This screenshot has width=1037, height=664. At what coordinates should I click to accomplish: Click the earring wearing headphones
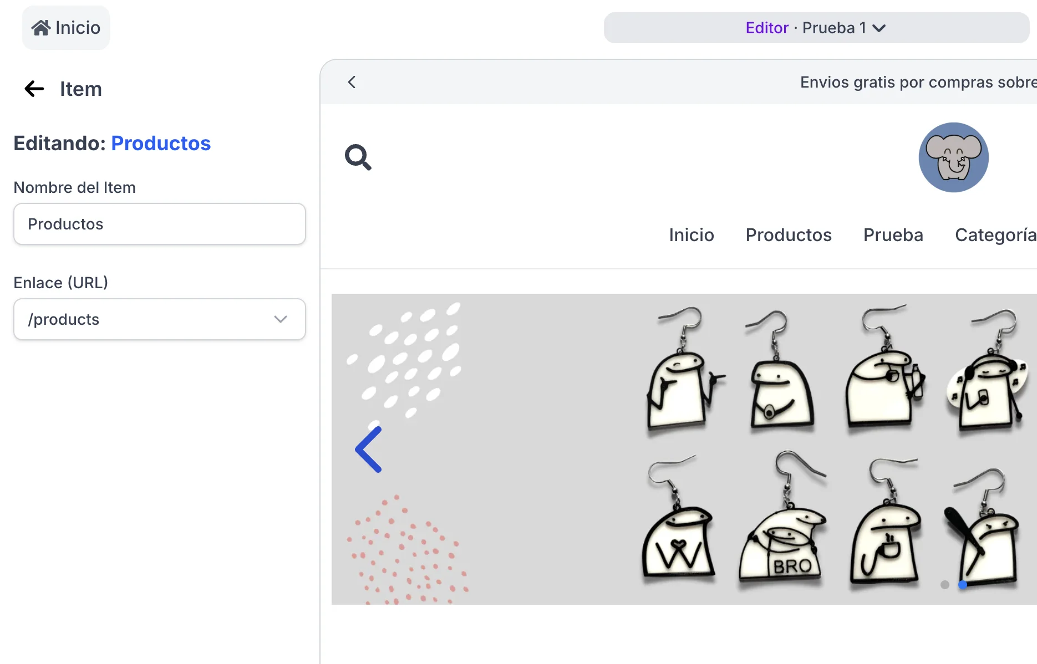988,388
